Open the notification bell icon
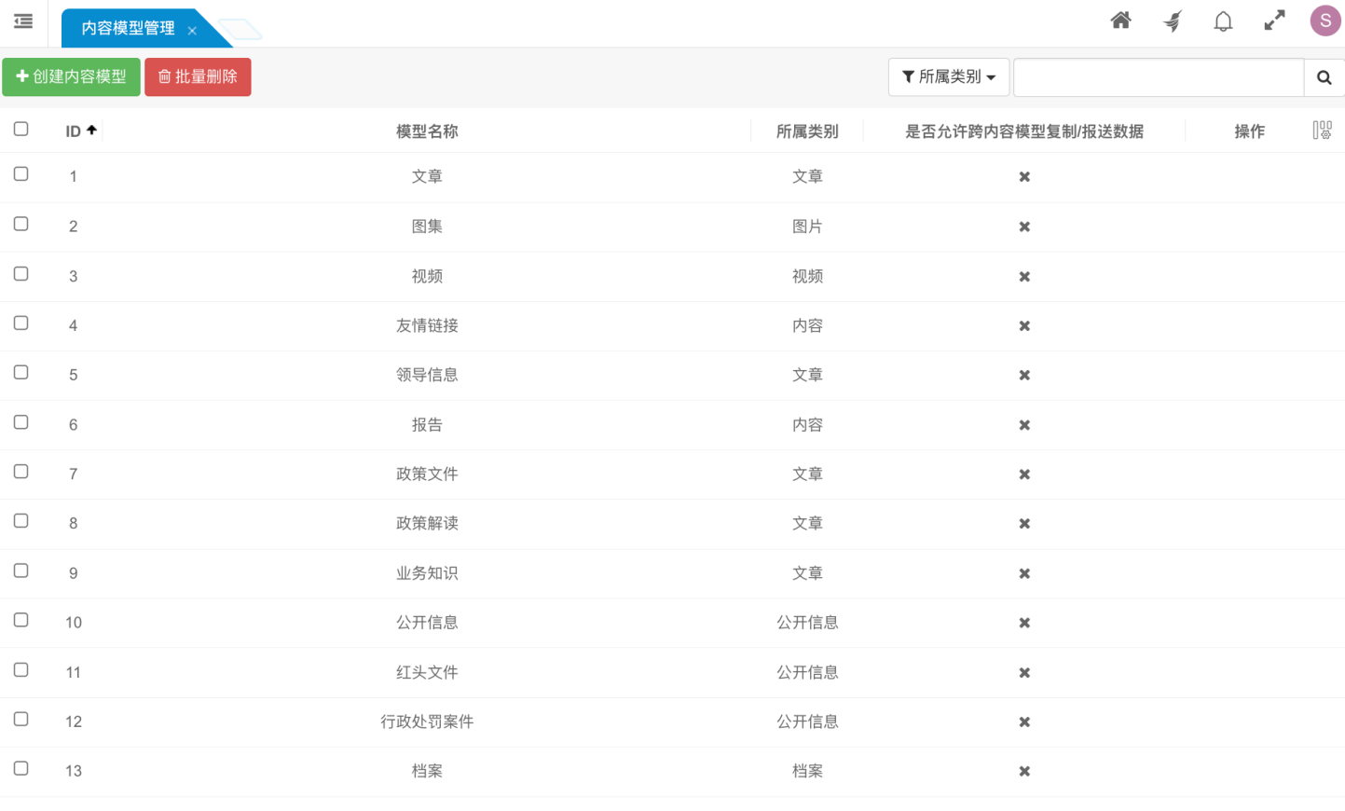This screenshot has width=1345, height=811. point(1223,21)
